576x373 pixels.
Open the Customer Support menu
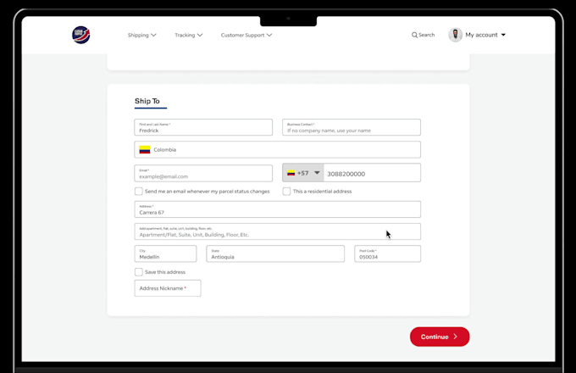[246, 35]
